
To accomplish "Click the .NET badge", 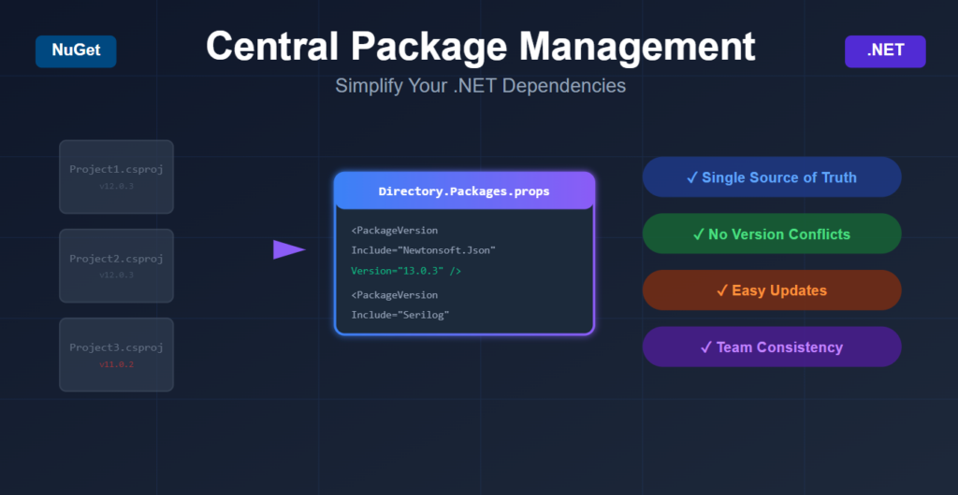I will 884,51.
